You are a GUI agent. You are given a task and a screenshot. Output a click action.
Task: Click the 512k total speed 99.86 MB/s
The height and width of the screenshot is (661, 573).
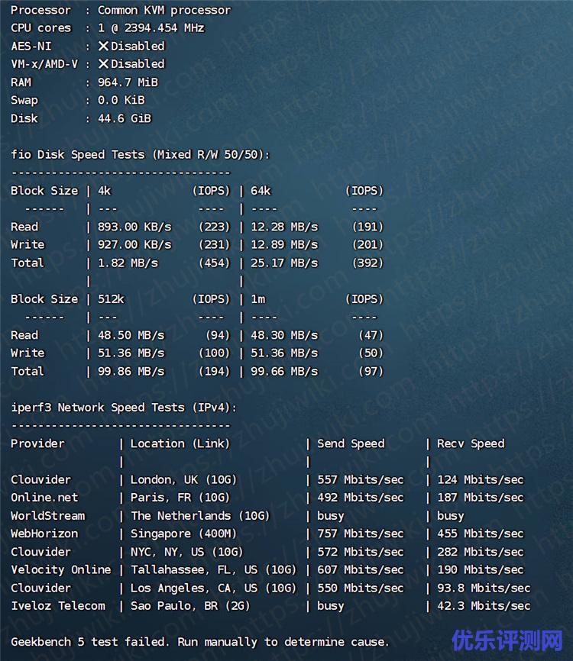point(131,371)
